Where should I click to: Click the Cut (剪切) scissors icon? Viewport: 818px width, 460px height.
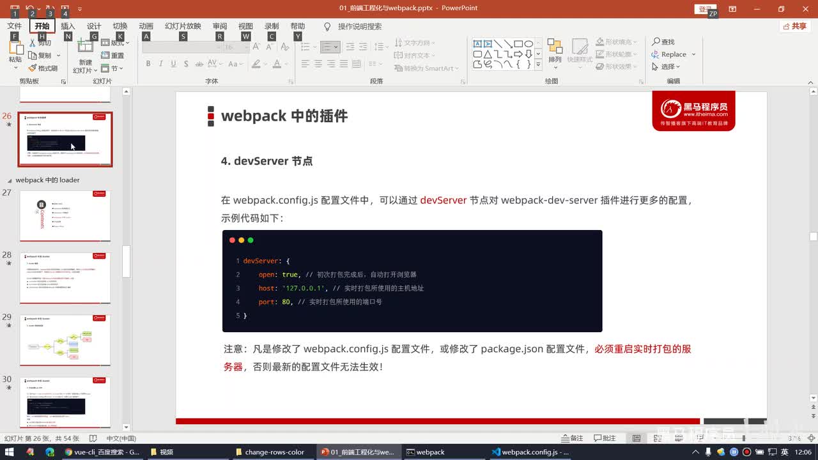pos(33,43)
